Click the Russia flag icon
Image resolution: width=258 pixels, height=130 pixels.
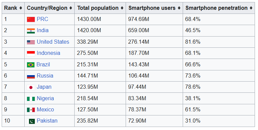(x=31, y=76)
